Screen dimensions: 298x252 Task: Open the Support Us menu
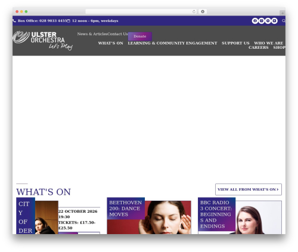(x=235, y=43)
